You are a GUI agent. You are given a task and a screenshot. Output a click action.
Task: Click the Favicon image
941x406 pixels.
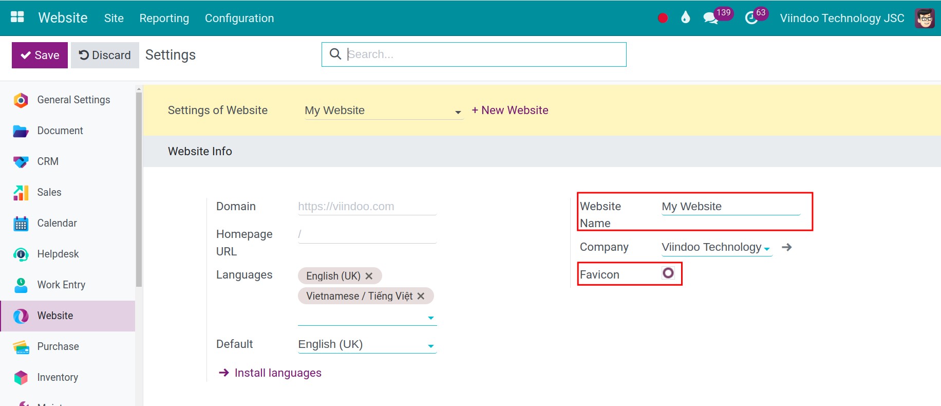tap(668, 273)
